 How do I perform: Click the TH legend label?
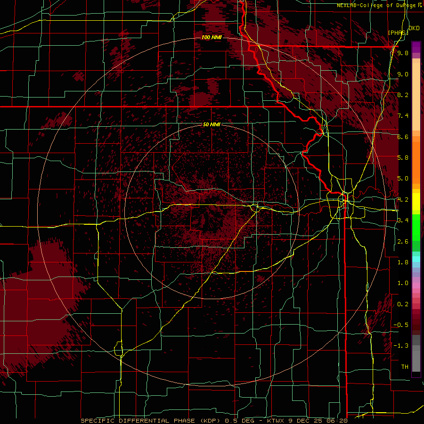405,367
